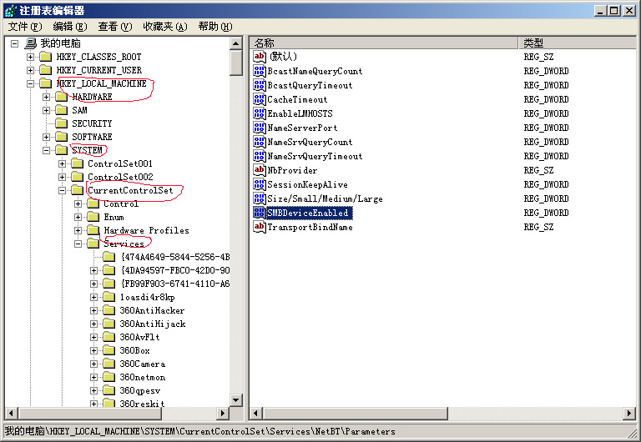Collapse the CurrentControlSet key

click(x=62, y=190)
